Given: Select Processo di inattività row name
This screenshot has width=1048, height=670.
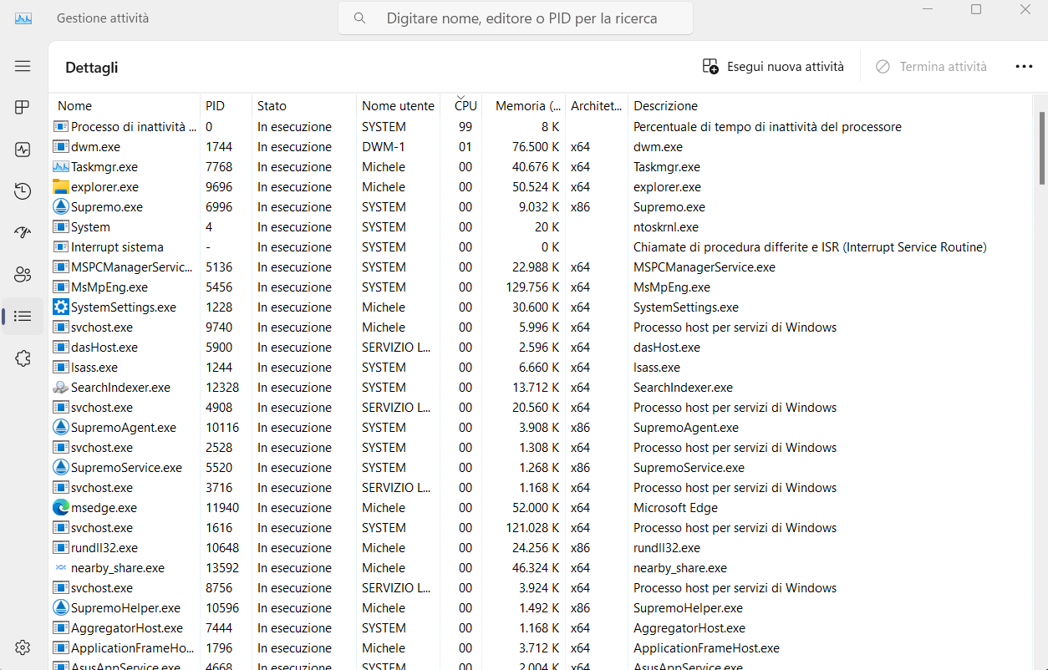Looking at the screenshot, I should point(134,126).
